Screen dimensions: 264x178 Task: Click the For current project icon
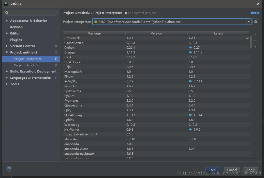pos(126,13)
